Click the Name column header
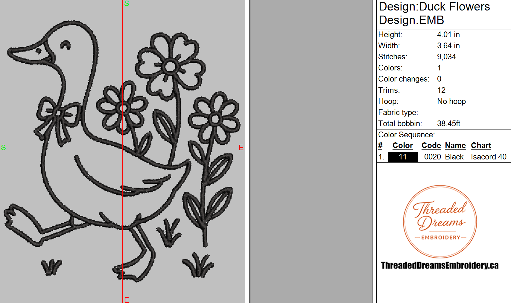The width and height of the screenshot is (511, 303). (455, 145)
